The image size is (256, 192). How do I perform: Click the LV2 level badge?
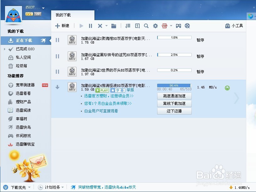pos(29,14)
